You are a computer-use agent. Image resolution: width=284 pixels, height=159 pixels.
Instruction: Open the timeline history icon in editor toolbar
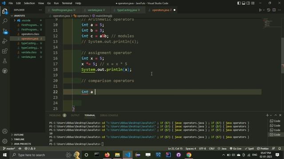[x=268, y=10]
